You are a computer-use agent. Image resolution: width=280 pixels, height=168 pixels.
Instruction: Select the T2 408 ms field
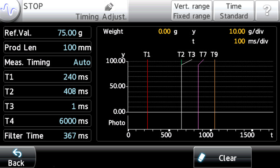click(47, 92)
